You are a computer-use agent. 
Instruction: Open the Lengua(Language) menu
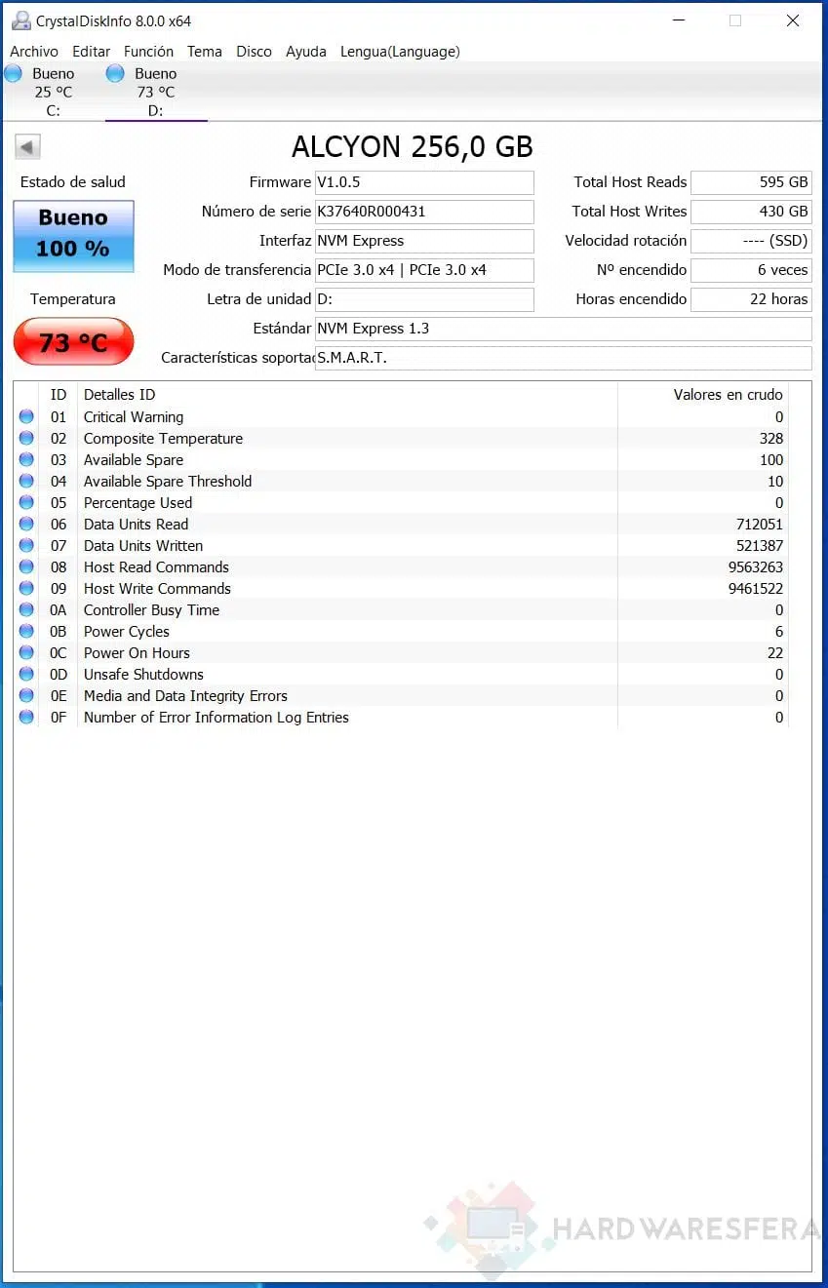(400, 52)
